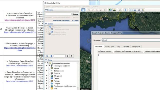This screenshot has width=160, height=90.
Task: Click inside the Описание description text area
Action: pyautogui.click(x=129, y=71)
